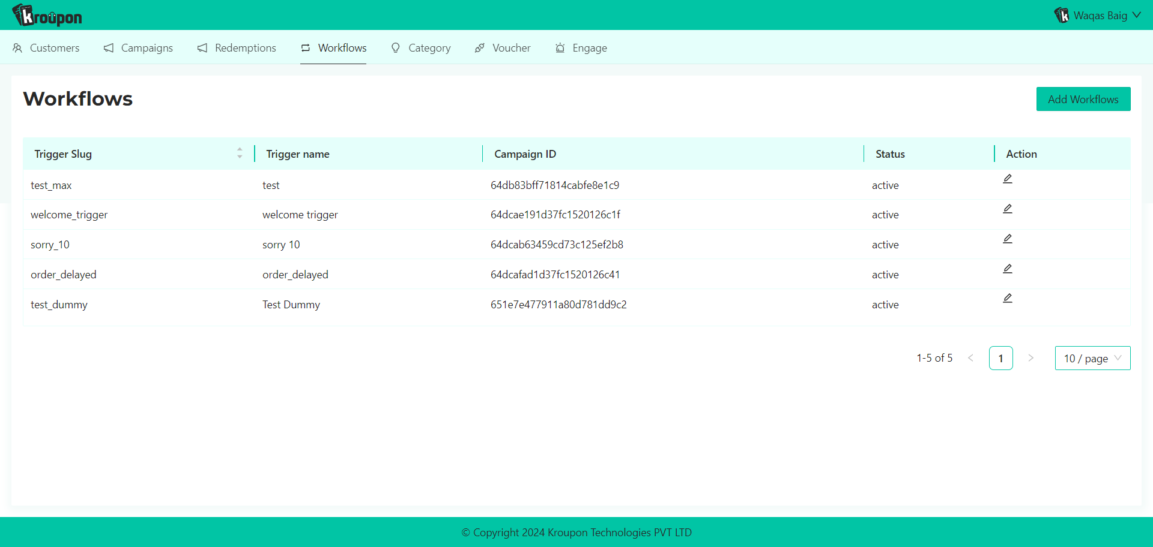Click the '1-5 of 5' pagination total
1153x547 pixels.
934,358
